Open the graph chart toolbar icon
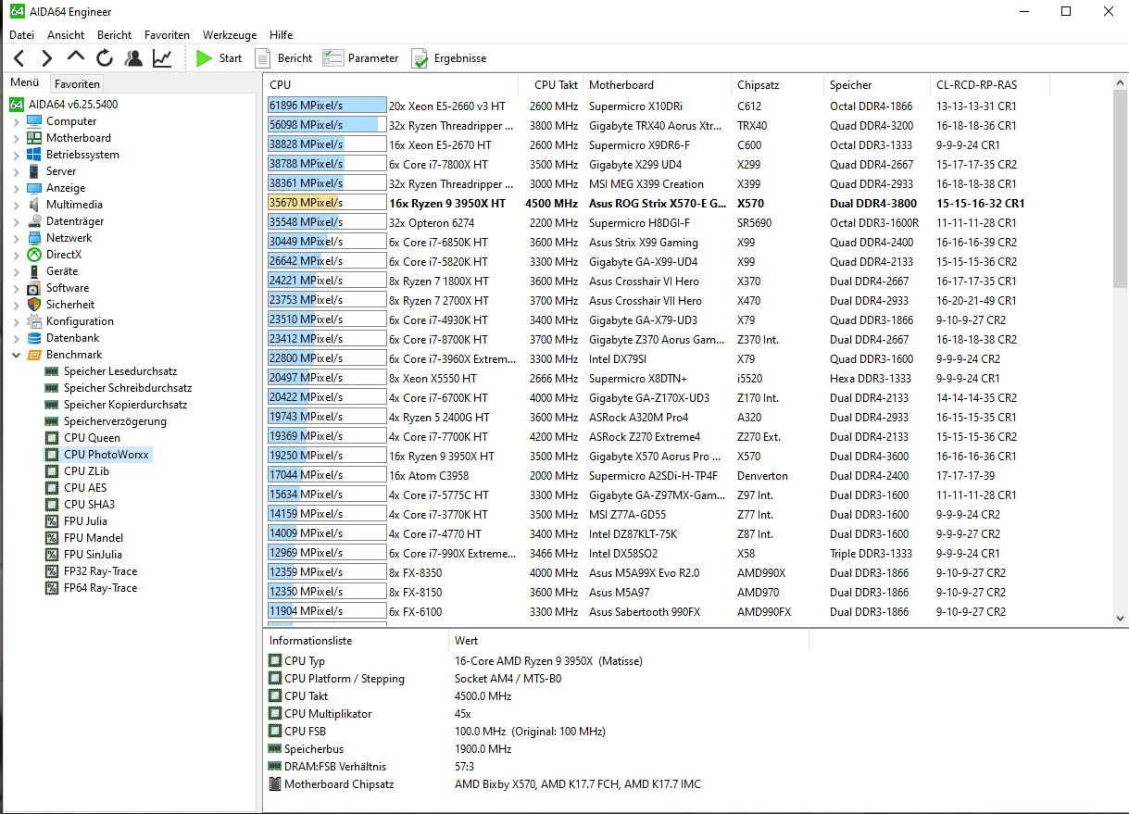The height and width of the screenshot is (814, 1129). [x=162, y=58]
